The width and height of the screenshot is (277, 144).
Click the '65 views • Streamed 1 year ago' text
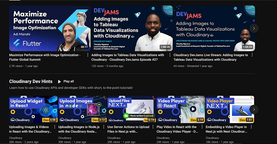193,66
